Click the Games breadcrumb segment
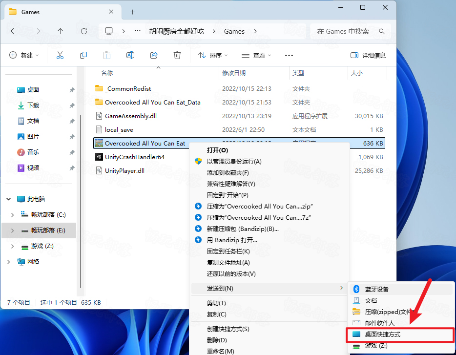 pos(234,31)
